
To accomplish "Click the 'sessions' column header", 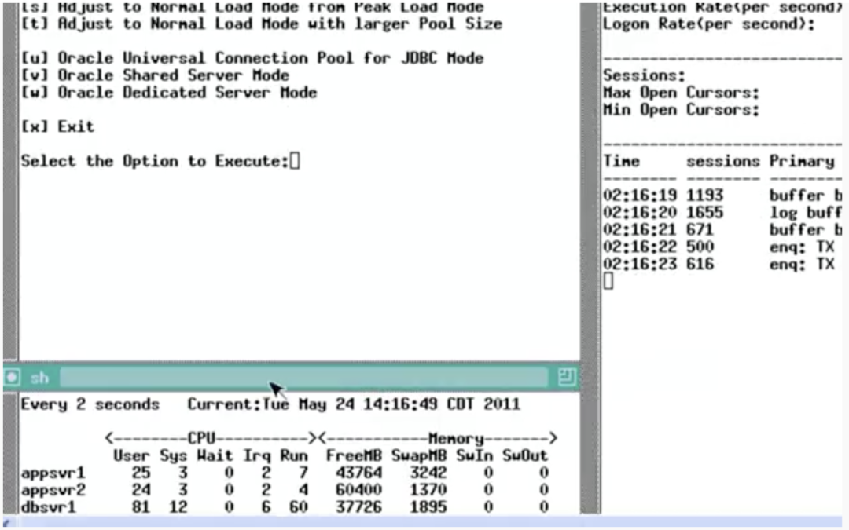I will [x=723, y=161].
